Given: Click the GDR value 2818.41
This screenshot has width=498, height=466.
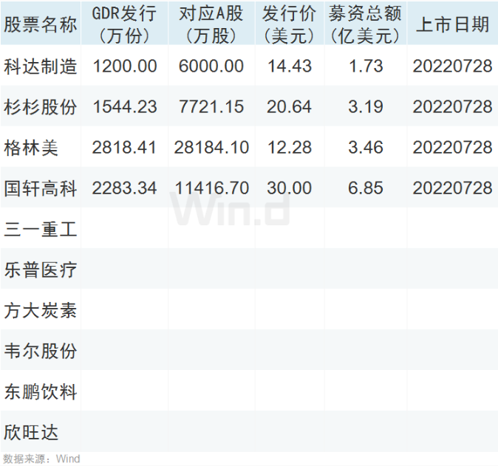Looking at the screenshot, I should coord(124,148).
